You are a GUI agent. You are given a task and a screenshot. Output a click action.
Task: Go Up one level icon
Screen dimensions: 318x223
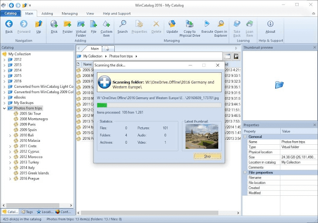(39, 24)
